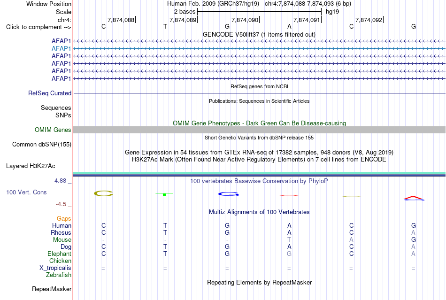Click the 'RefSeq genes from NCBI' title
This screenshot has width=446, height=300.
tap(259, 86)
